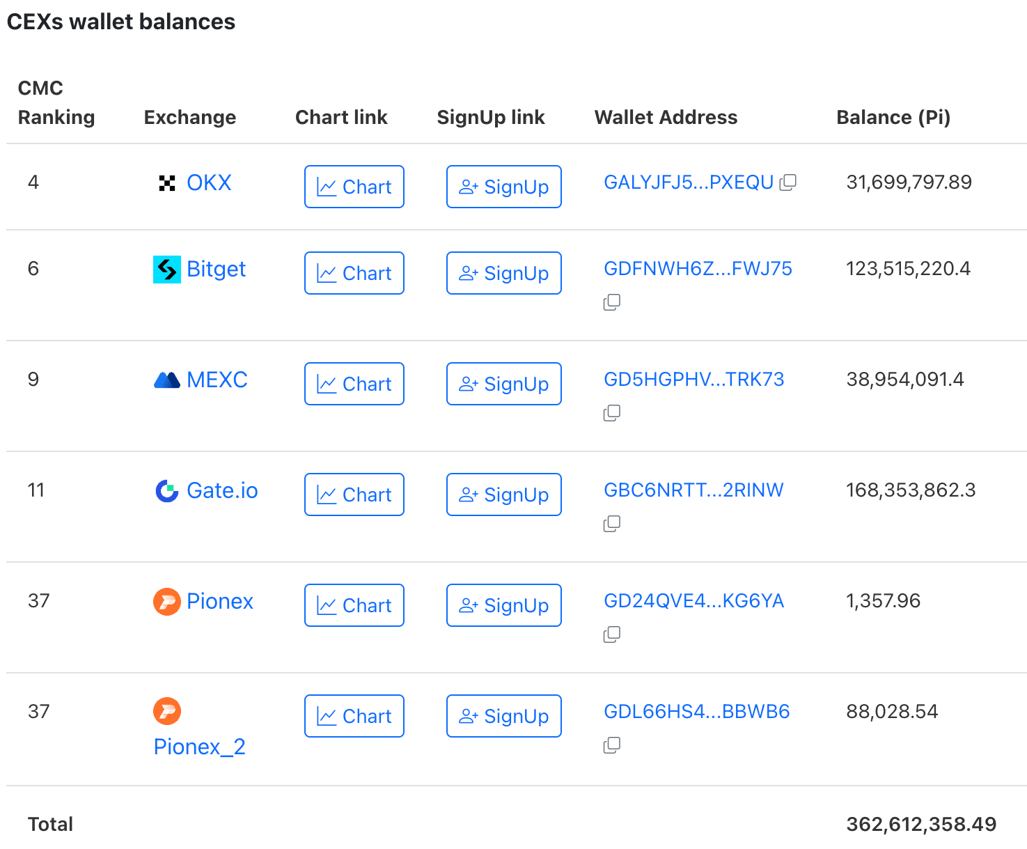Open the Bitget exchange link
Viewport: 1027px width, 849px height.
pos(216,270)
